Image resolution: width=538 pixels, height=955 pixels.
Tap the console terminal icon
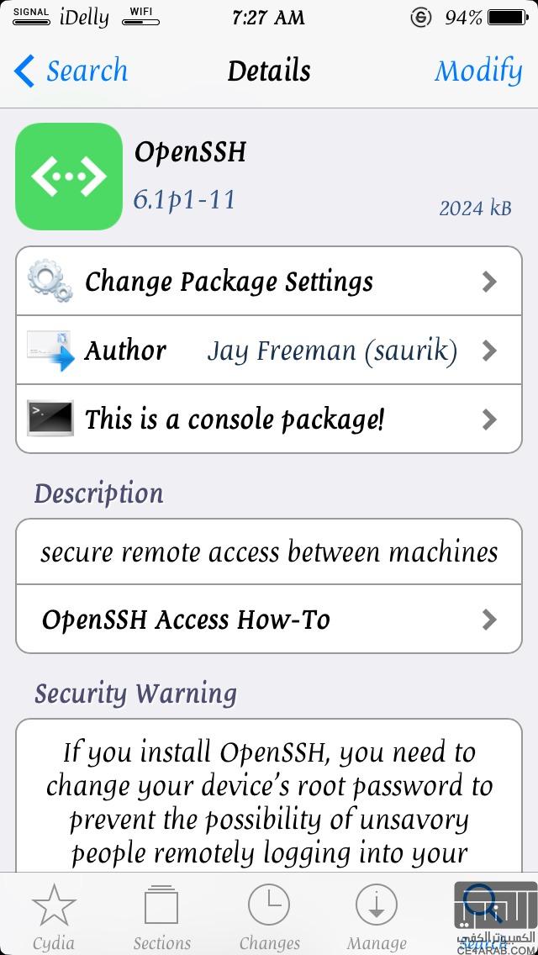(x=50, y=419)
